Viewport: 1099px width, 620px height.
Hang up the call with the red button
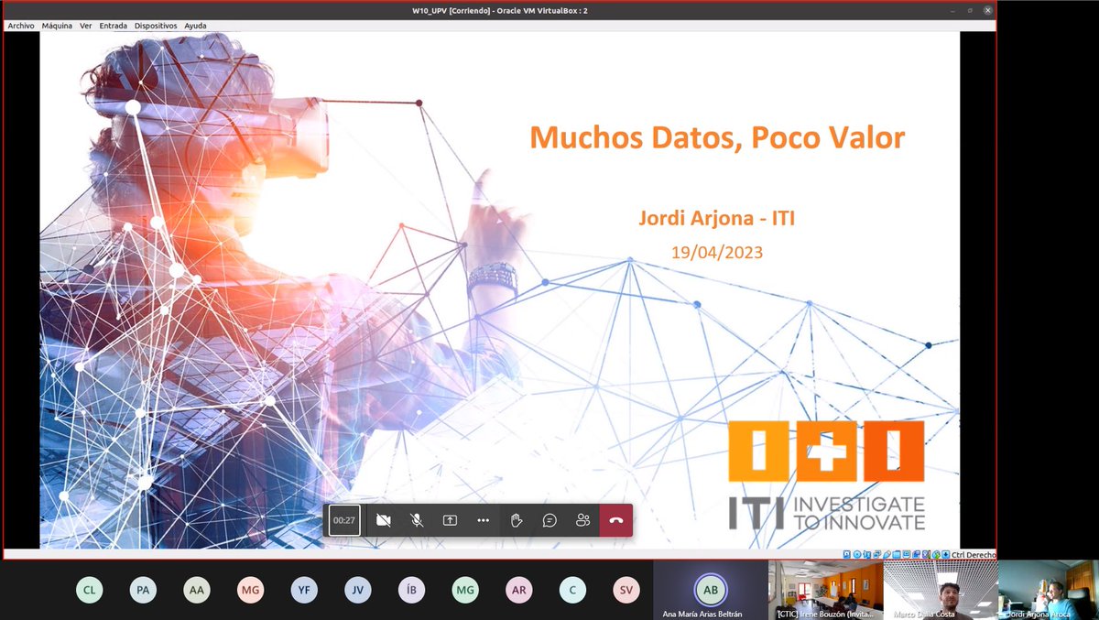point(616,520)
